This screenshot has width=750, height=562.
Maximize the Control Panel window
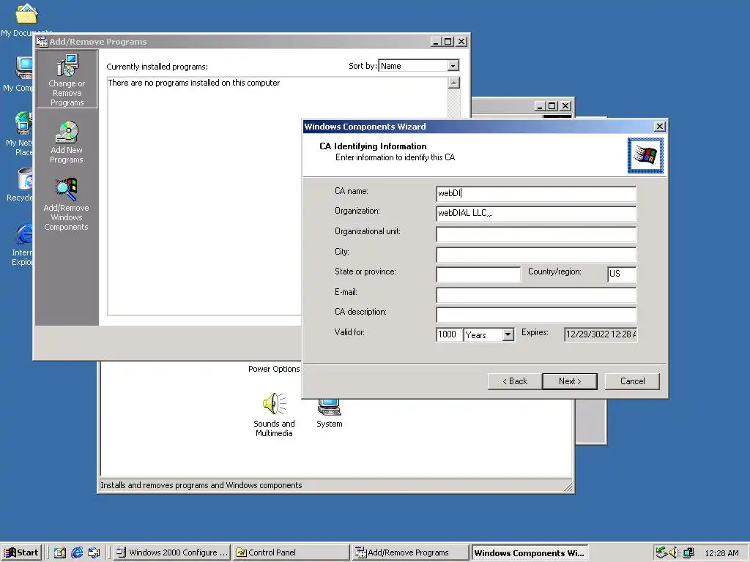tap(552, 105)
